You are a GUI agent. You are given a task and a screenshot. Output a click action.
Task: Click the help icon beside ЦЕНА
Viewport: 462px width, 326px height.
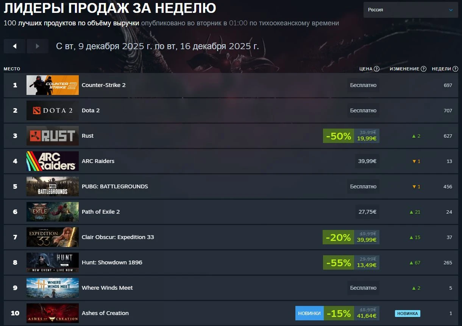pos(376,69)
